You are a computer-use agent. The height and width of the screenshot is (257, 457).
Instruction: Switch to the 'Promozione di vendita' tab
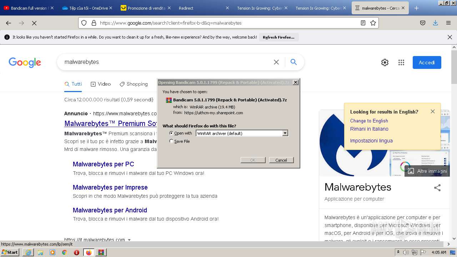[x=146, y=8]
